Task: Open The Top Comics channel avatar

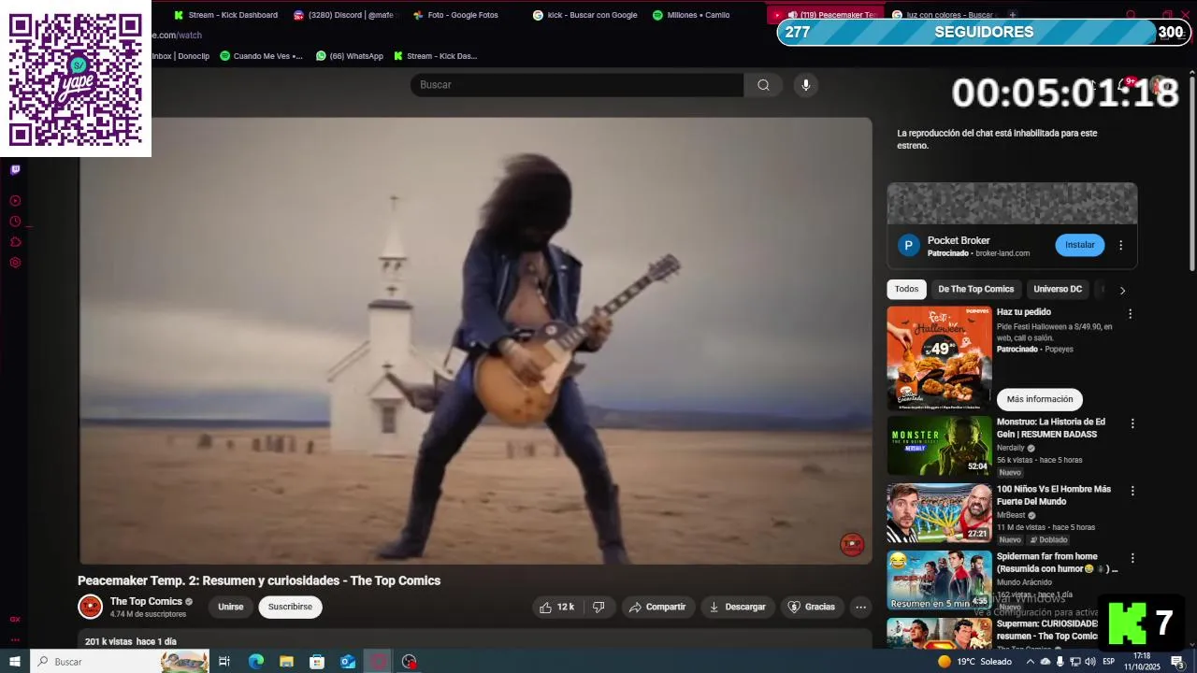Action: click(90, 607)
